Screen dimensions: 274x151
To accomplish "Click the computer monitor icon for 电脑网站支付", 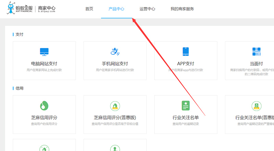I will pyautogui.click(x=44, y=52).
